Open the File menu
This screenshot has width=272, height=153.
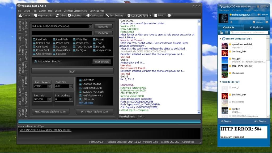(x=20, y=11)
